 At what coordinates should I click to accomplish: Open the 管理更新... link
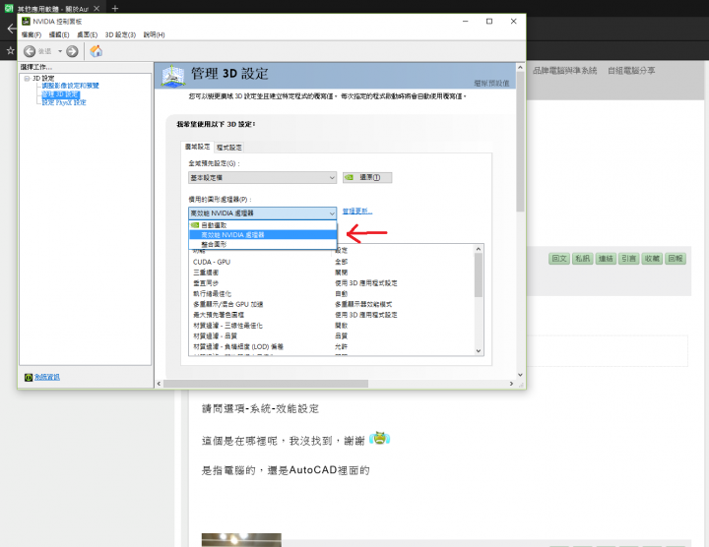tap(357, 211)
